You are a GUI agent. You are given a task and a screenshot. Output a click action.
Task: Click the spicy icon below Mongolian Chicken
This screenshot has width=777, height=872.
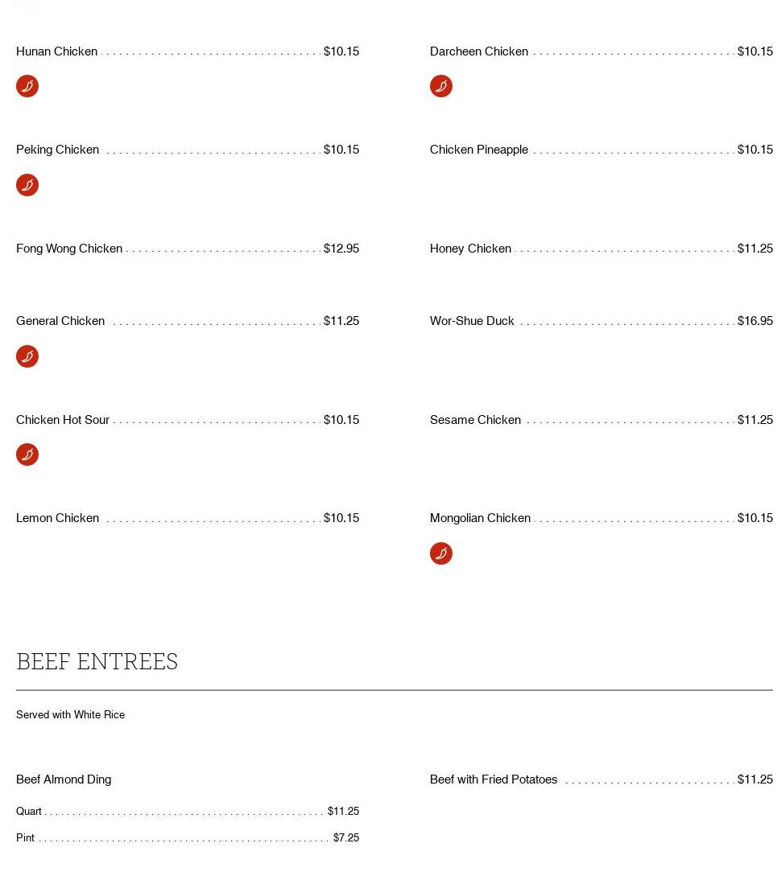(441, 553)
